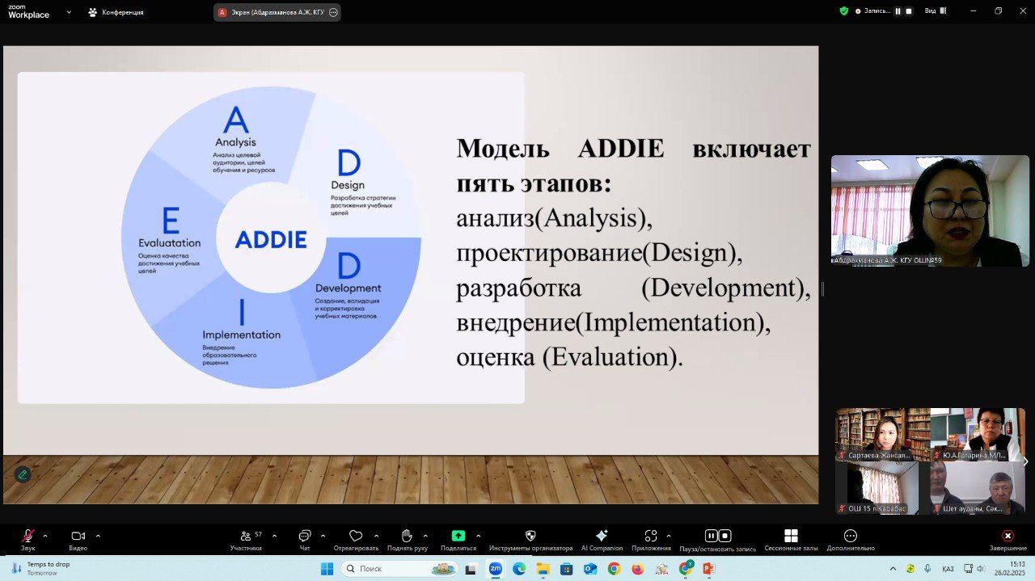Open the Zoom Workplace dropdown chevron

click(x=68, y=12)
